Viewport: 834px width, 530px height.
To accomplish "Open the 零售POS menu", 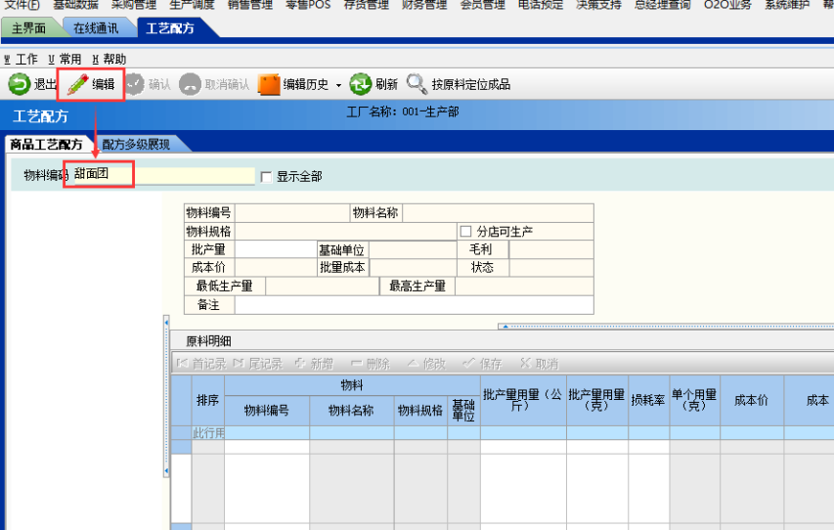I will click(x=308, y=5).
